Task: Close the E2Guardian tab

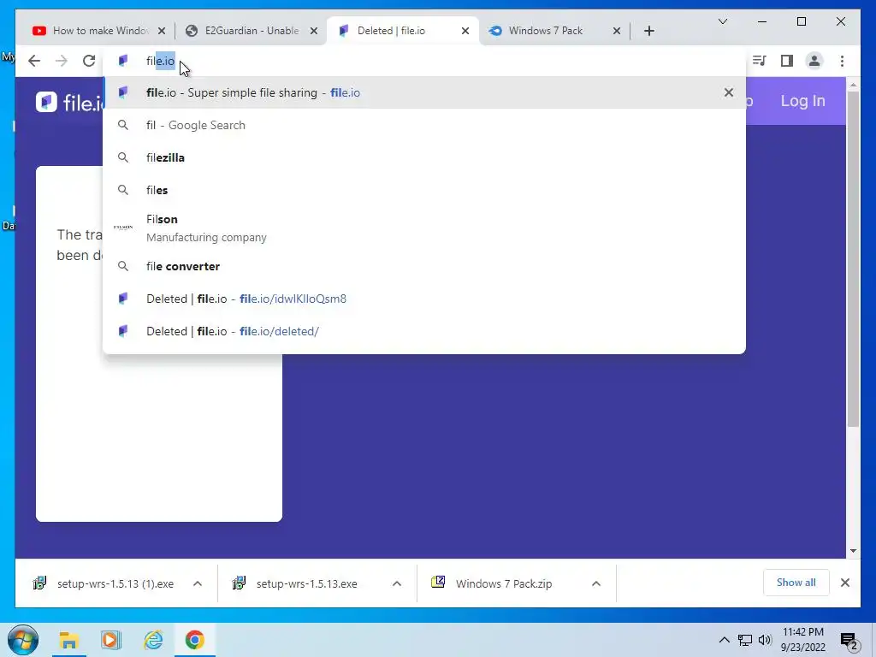Action: [314, 31]
